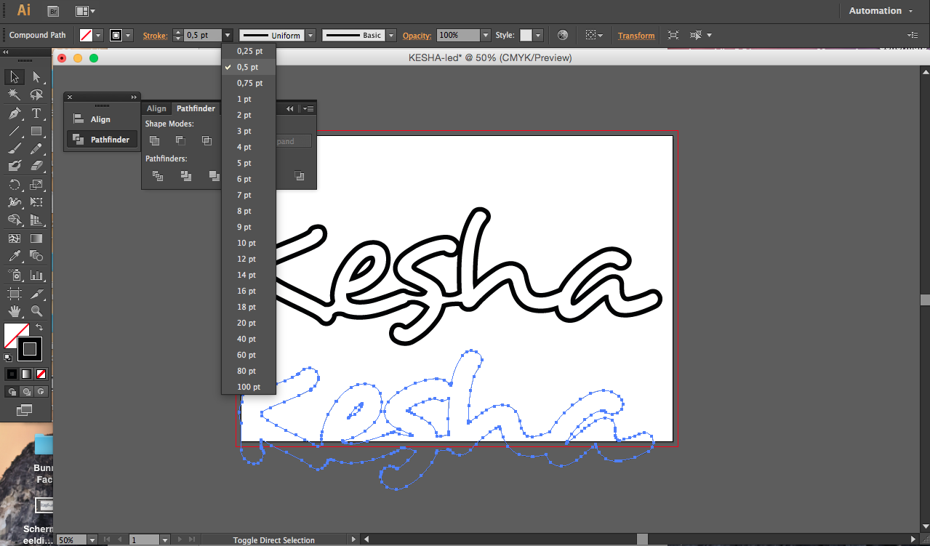
Task: Open the fill color dropdown in control bar
Action: click(x=98, y=35)
